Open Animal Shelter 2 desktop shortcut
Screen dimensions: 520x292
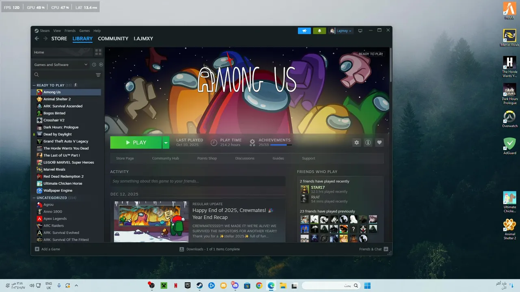(x=509, y=229)
